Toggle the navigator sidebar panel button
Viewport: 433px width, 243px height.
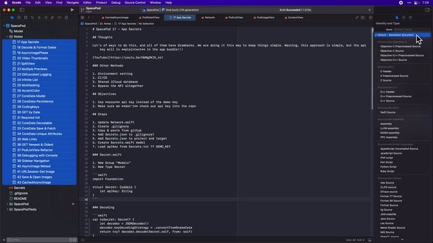(x=22, y=9)
